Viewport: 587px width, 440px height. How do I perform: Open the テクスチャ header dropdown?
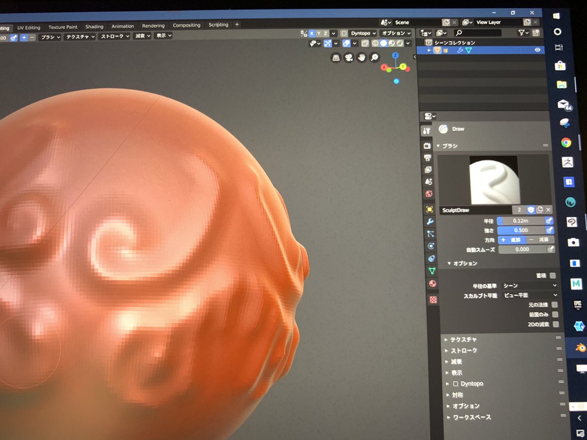click(x=80, y=37)
